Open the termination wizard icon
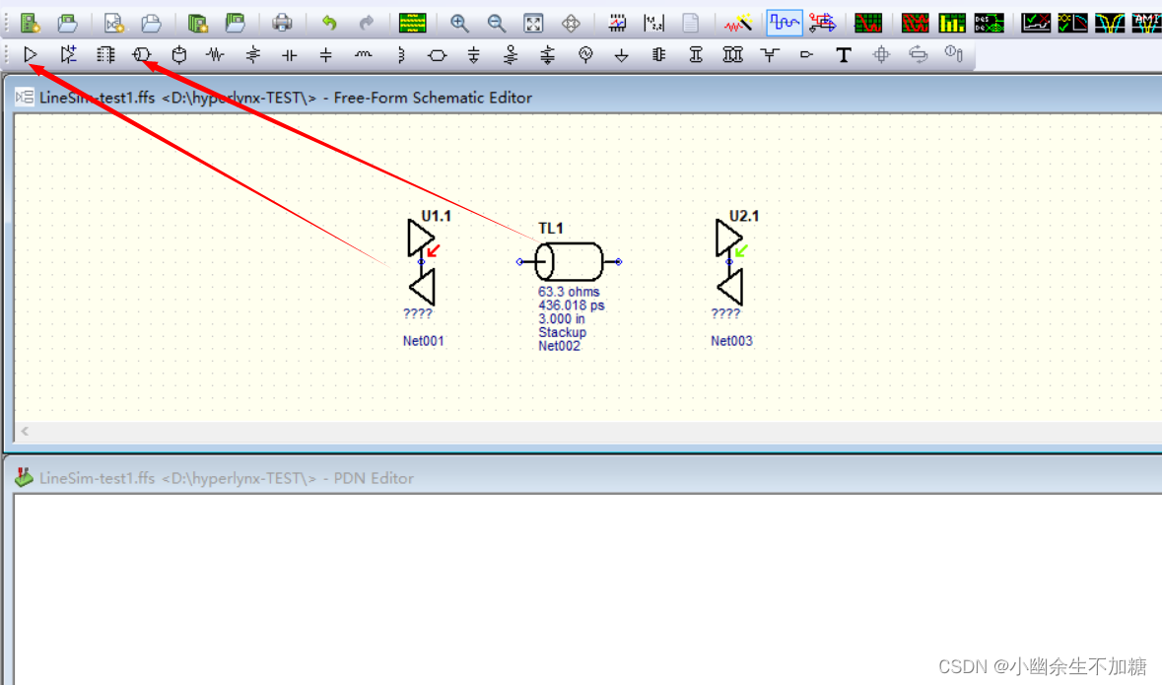 pyautogui.click(x=738, y=24)
